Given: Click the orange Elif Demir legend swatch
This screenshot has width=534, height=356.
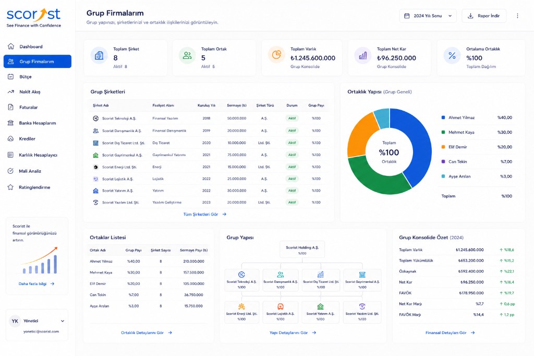Looking at the screenshot, I should point(443,147).
